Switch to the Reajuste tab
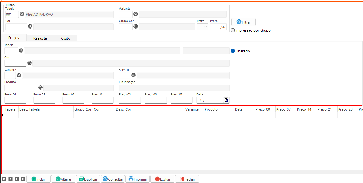 [40, 38]
